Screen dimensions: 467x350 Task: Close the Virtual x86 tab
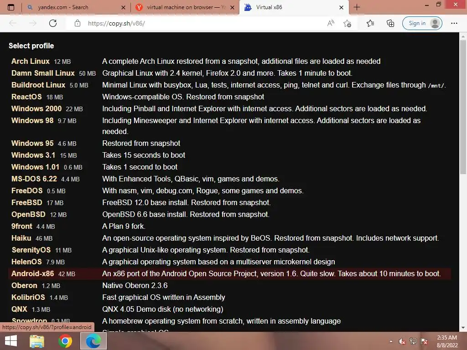click(341, 7)
